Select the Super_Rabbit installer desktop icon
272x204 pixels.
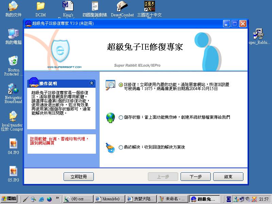tap(259, 36)
